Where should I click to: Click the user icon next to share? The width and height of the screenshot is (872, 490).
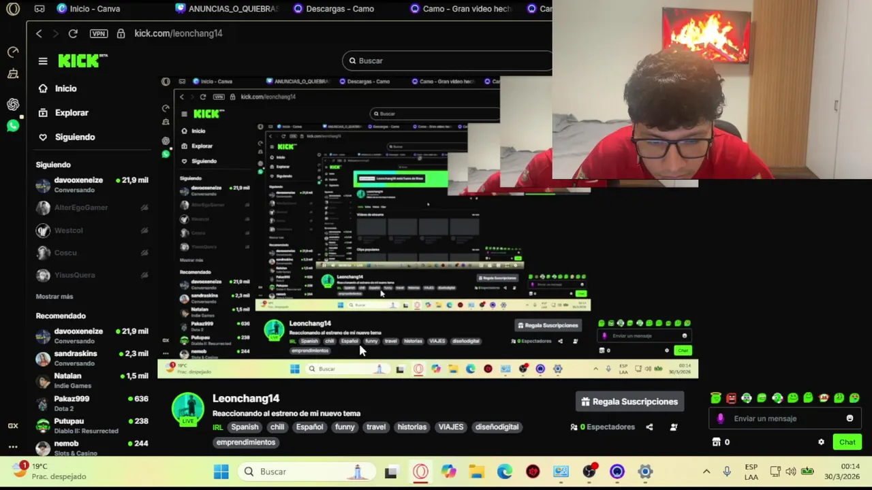[674, 427]
